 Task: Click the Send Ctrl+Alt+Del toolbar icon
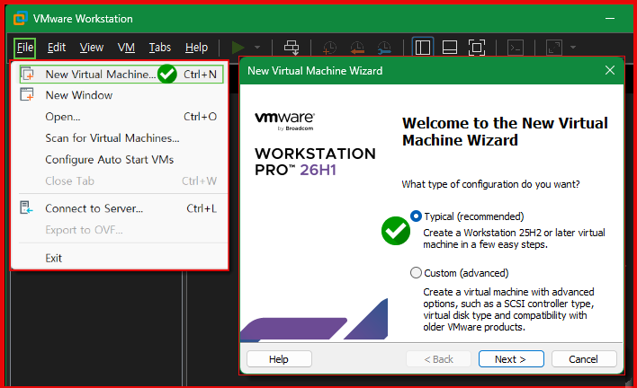[292, 48]
